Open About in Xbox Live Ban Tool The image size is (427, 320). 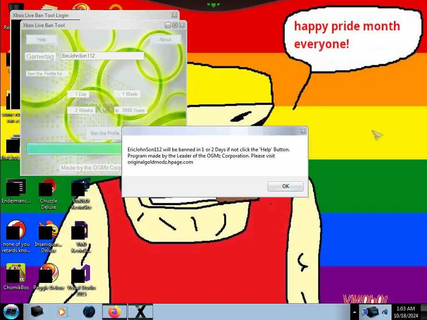165,40
